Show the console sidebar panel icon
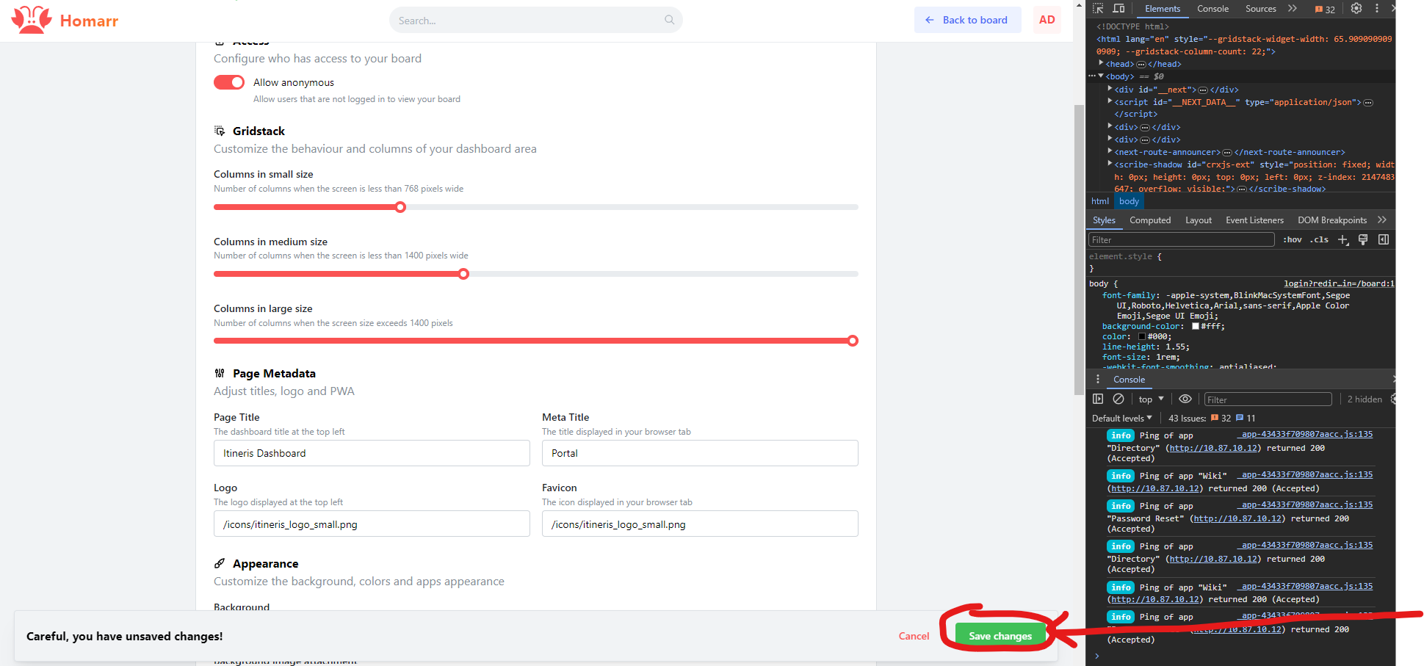Image resolution: width=1424 pixels, height=666 pixels. (x=1098, y=399)
